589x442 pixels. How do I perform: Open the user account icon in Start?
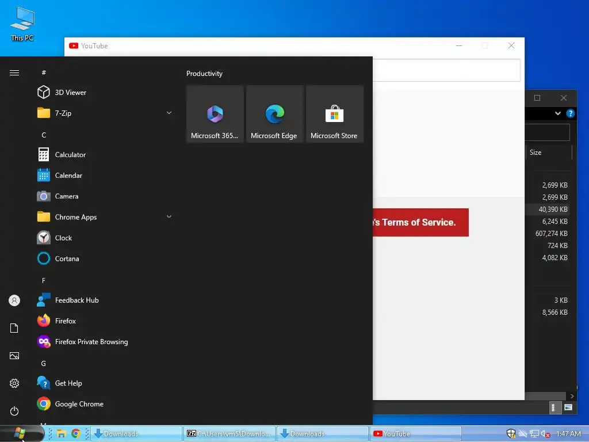(x=14, y=300)
